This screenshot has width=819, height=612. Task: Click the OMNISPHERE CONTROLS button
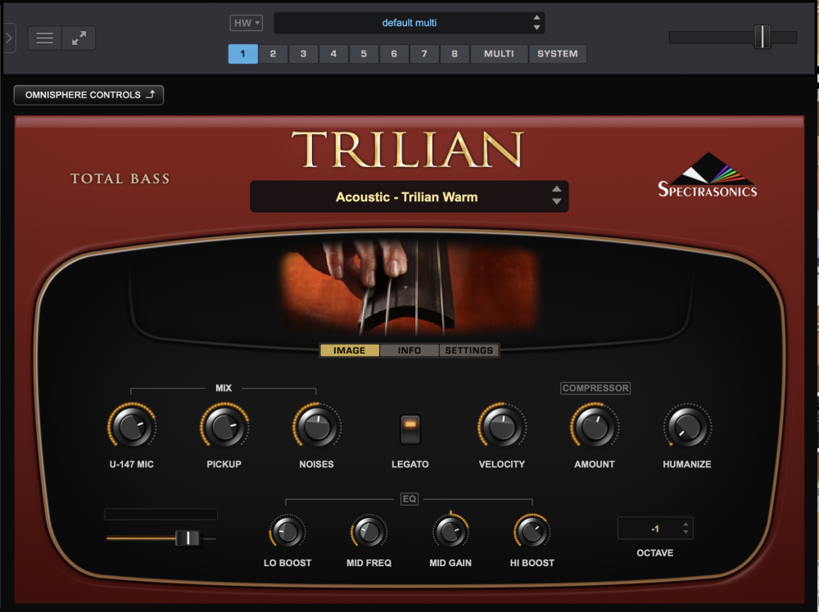point(88,95)
